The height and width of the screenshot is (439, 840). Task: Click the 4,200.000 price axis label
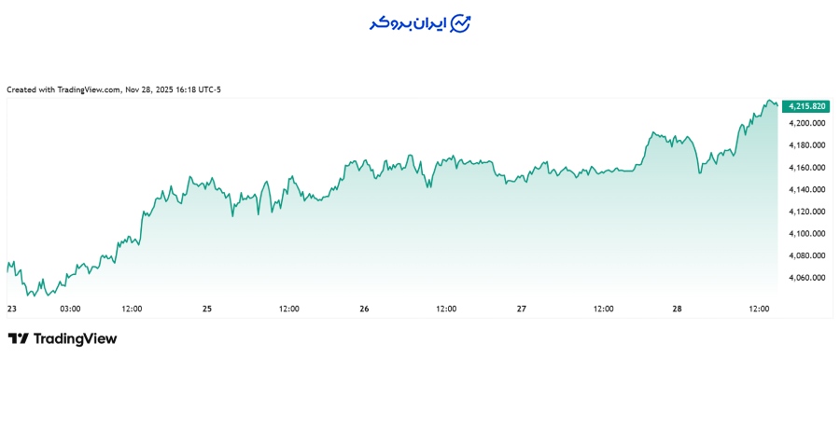click(x=807, y=123)
